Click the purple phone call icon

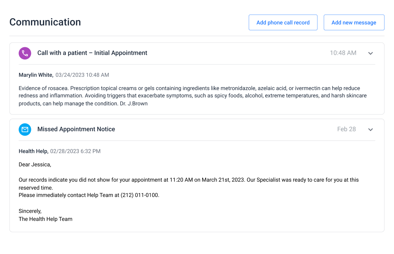coord(25,53)
